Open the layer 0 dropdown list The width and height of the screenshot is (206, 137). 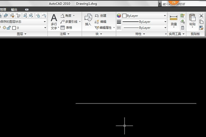pyautogui.click(x=45, y=28)
